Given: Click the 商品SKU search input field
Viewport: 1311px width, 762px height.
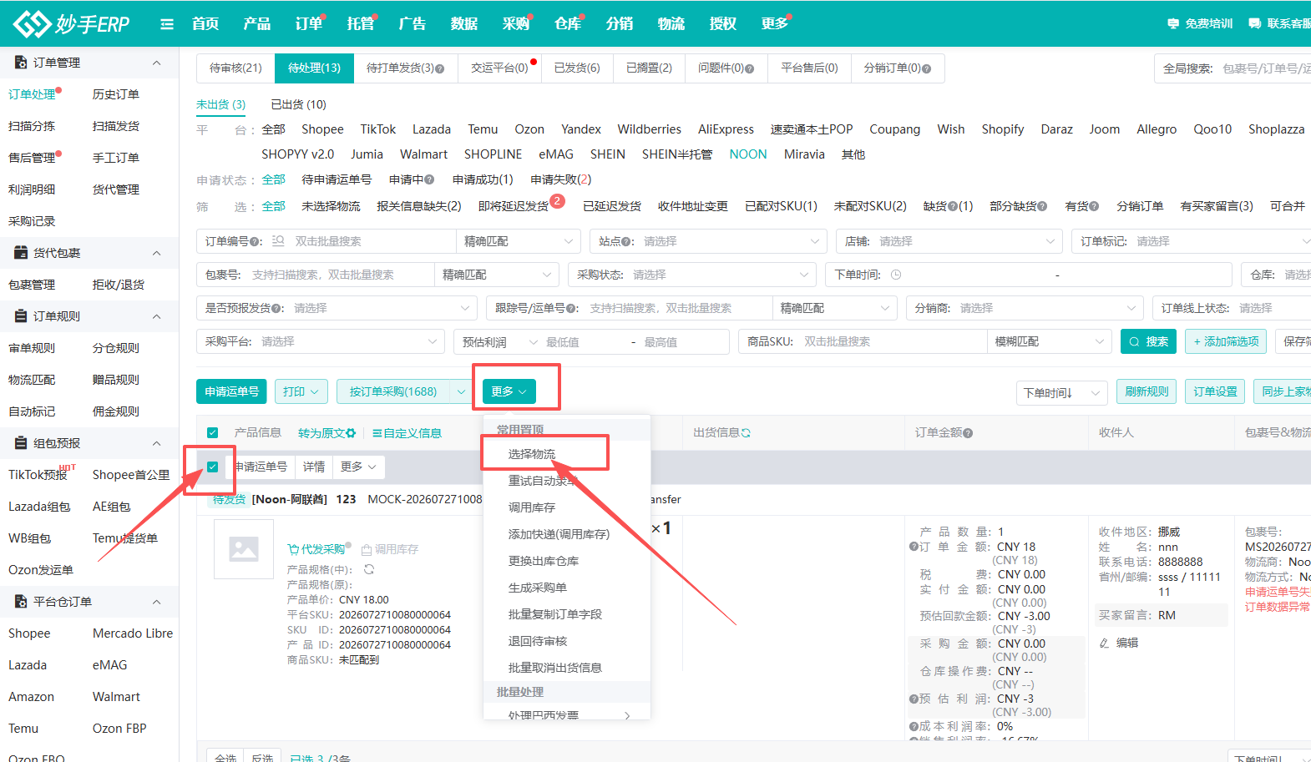Looking at the screenshot, I should click(x=891, y=341).
